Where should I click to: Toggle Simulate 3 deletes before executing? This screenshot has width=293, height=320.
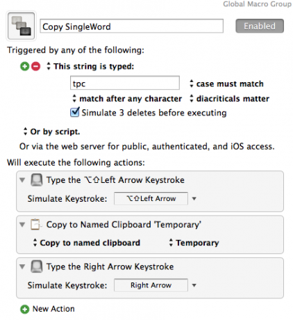click(75, 112)
